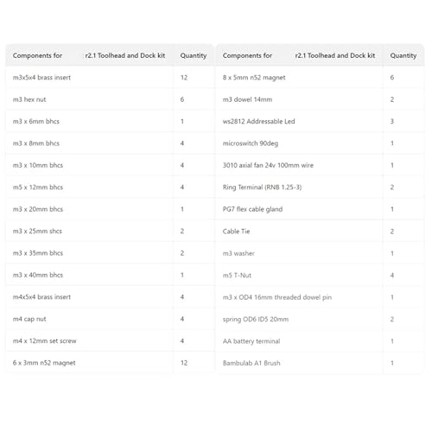Click the PG7 flex cable gland cell
432x432 pixels.
[300, 209]
